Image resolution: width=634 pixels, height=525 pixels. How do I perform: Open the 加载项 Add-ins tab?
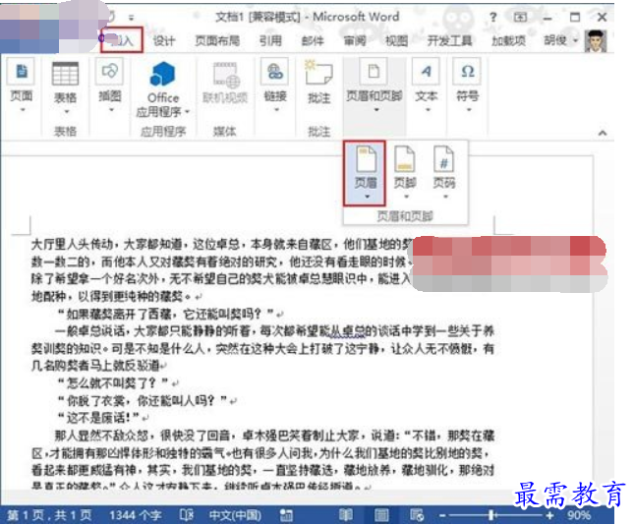coord(508,41)
